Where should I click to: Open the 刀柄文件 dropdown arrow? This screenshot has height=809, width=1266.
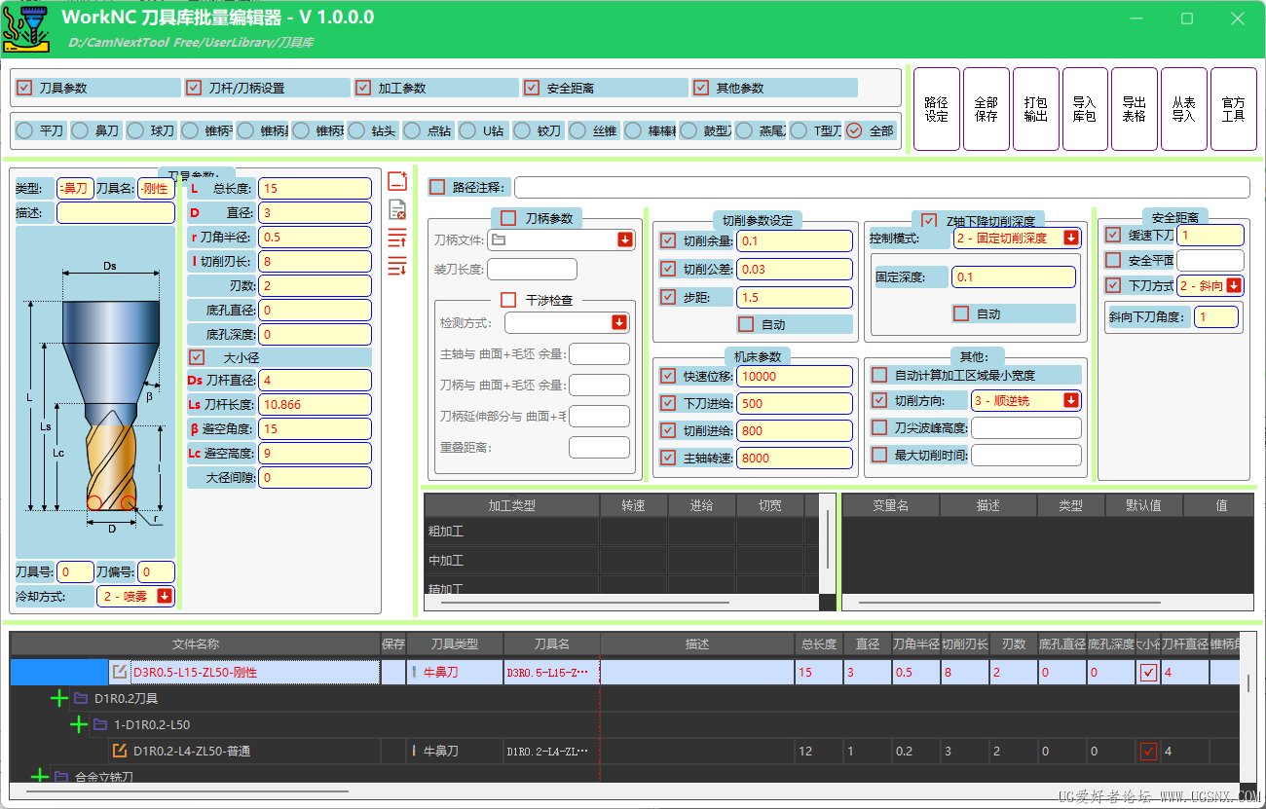[x=624, y=239]
